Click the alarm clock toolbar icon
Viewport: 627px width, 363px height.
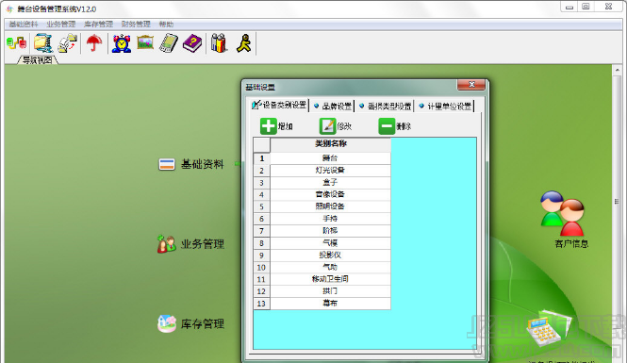tap(122, 43)
